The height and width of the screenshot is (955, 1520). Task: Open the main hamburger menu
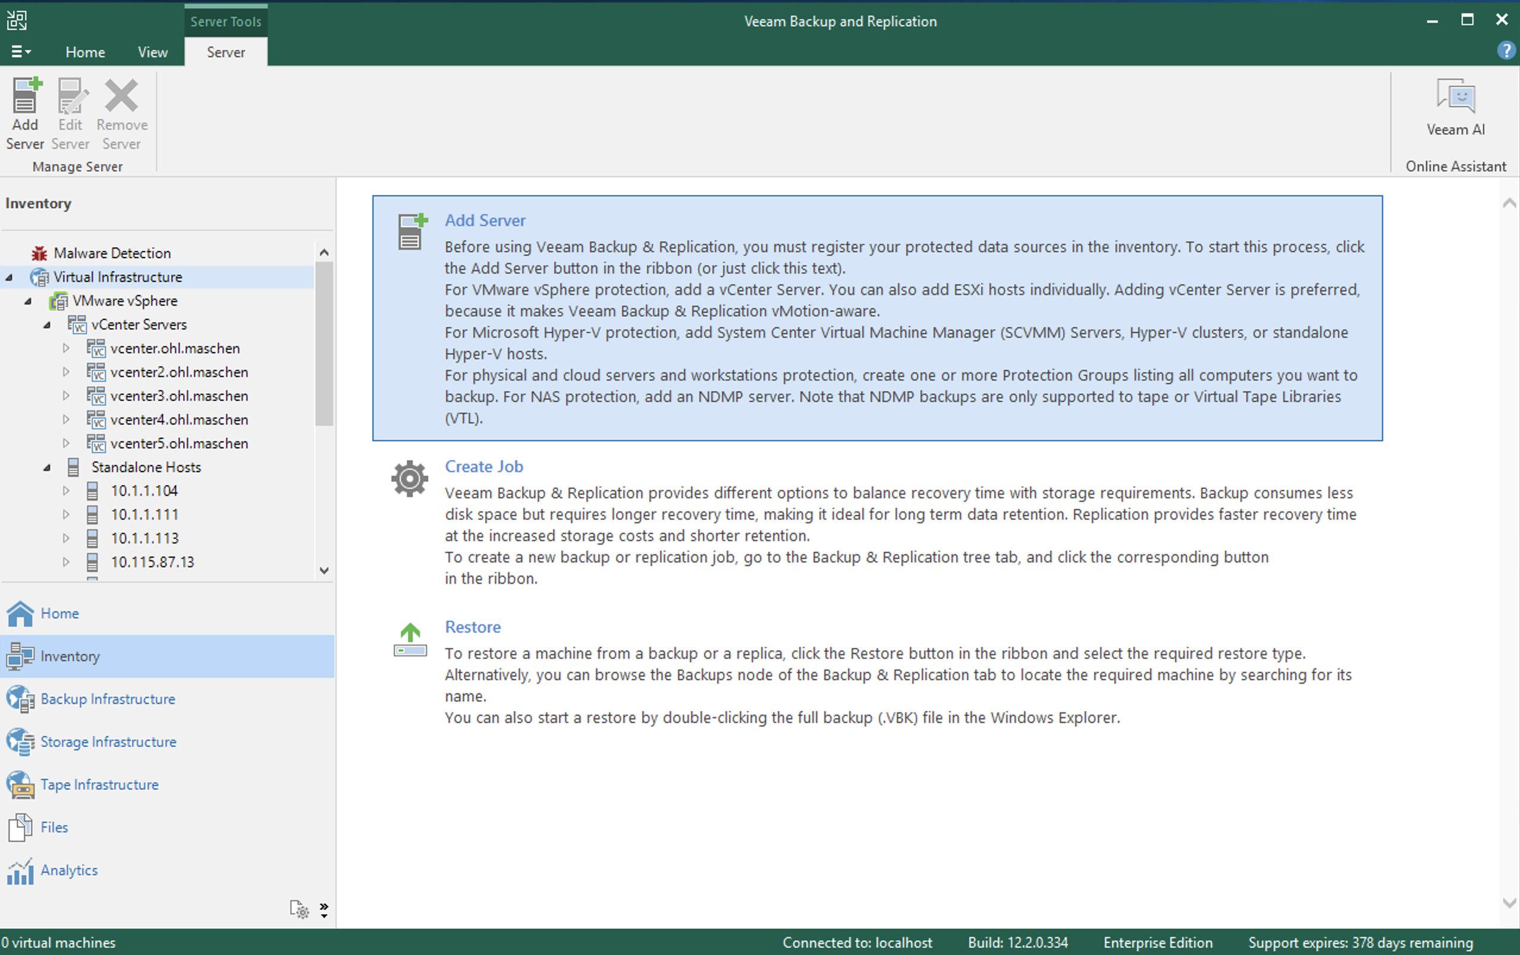coord(20,52)
